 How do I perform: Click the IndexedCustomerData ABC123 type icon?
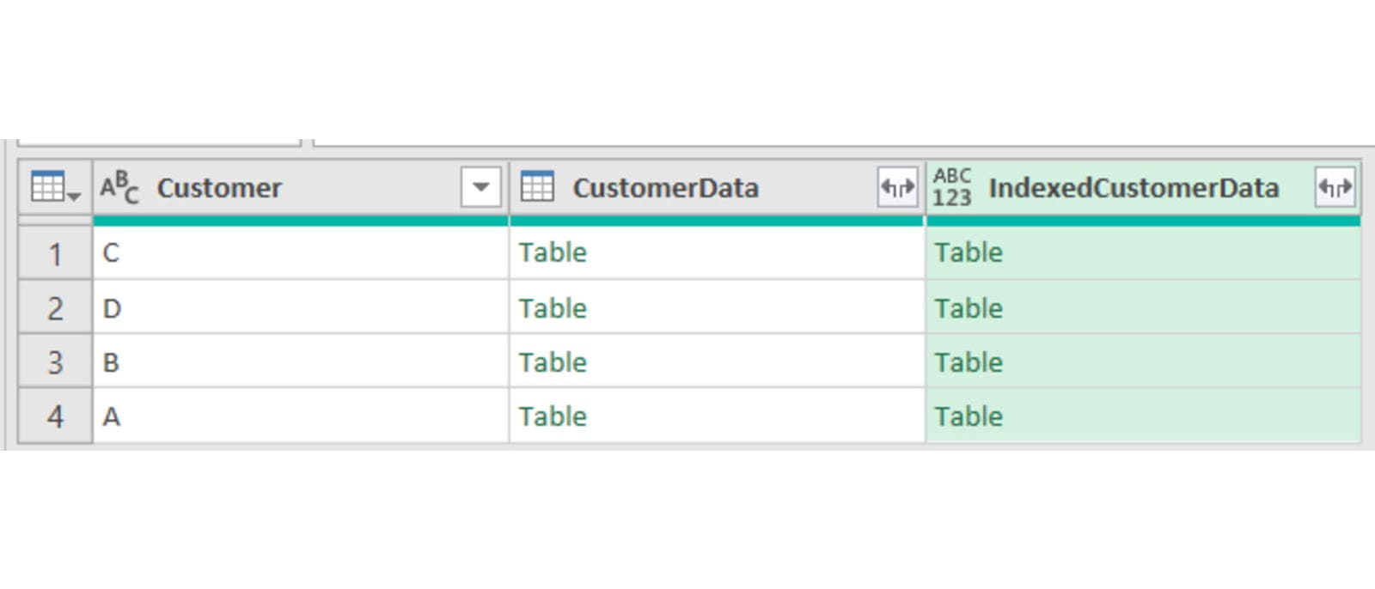pyautogui.click(x=952, y=187)
